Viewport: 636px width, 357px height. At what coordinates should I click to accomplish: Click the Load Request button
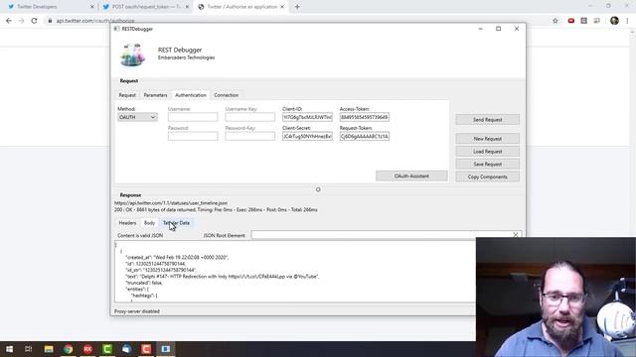tap(488, 152)
